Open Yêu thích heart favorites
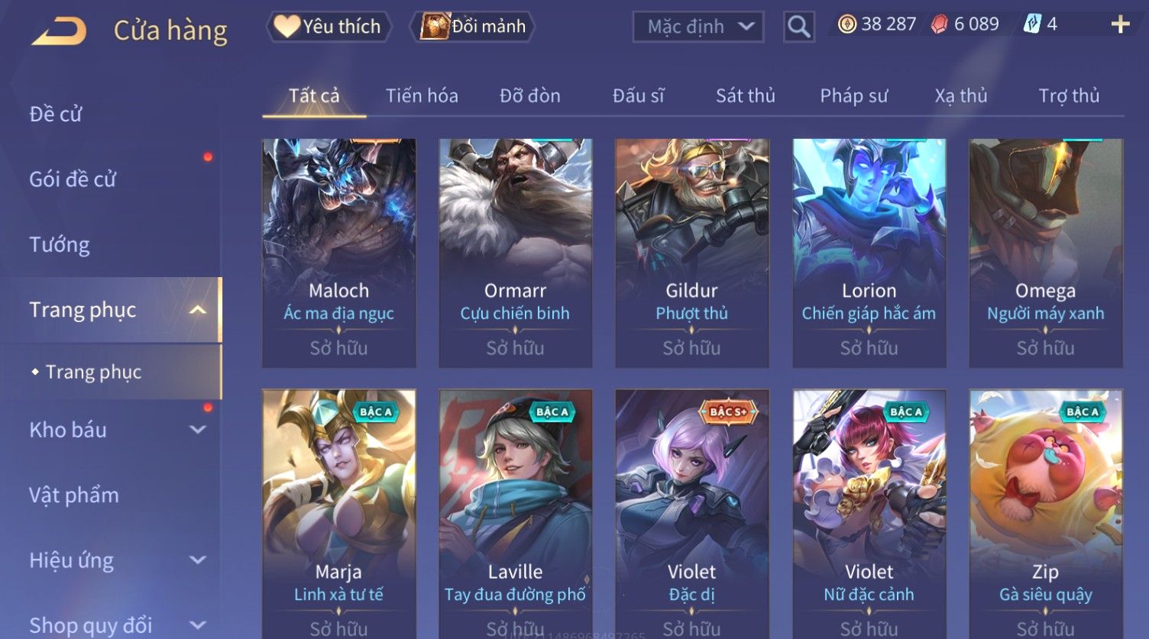 click(x=329, y=27)
